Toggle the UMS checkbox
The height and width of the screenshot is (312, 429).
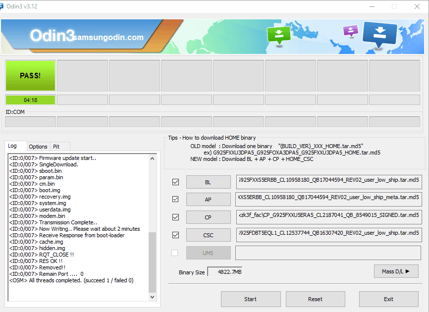point(174,253)
